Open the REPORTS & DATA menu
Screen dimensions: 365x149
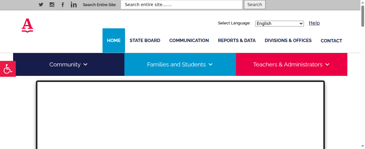pos(237,41)
